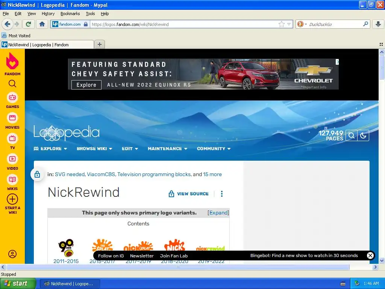Click the vertical scrollbar down arrow
This screenshot has width=385, height=289.
pos(382,260)
